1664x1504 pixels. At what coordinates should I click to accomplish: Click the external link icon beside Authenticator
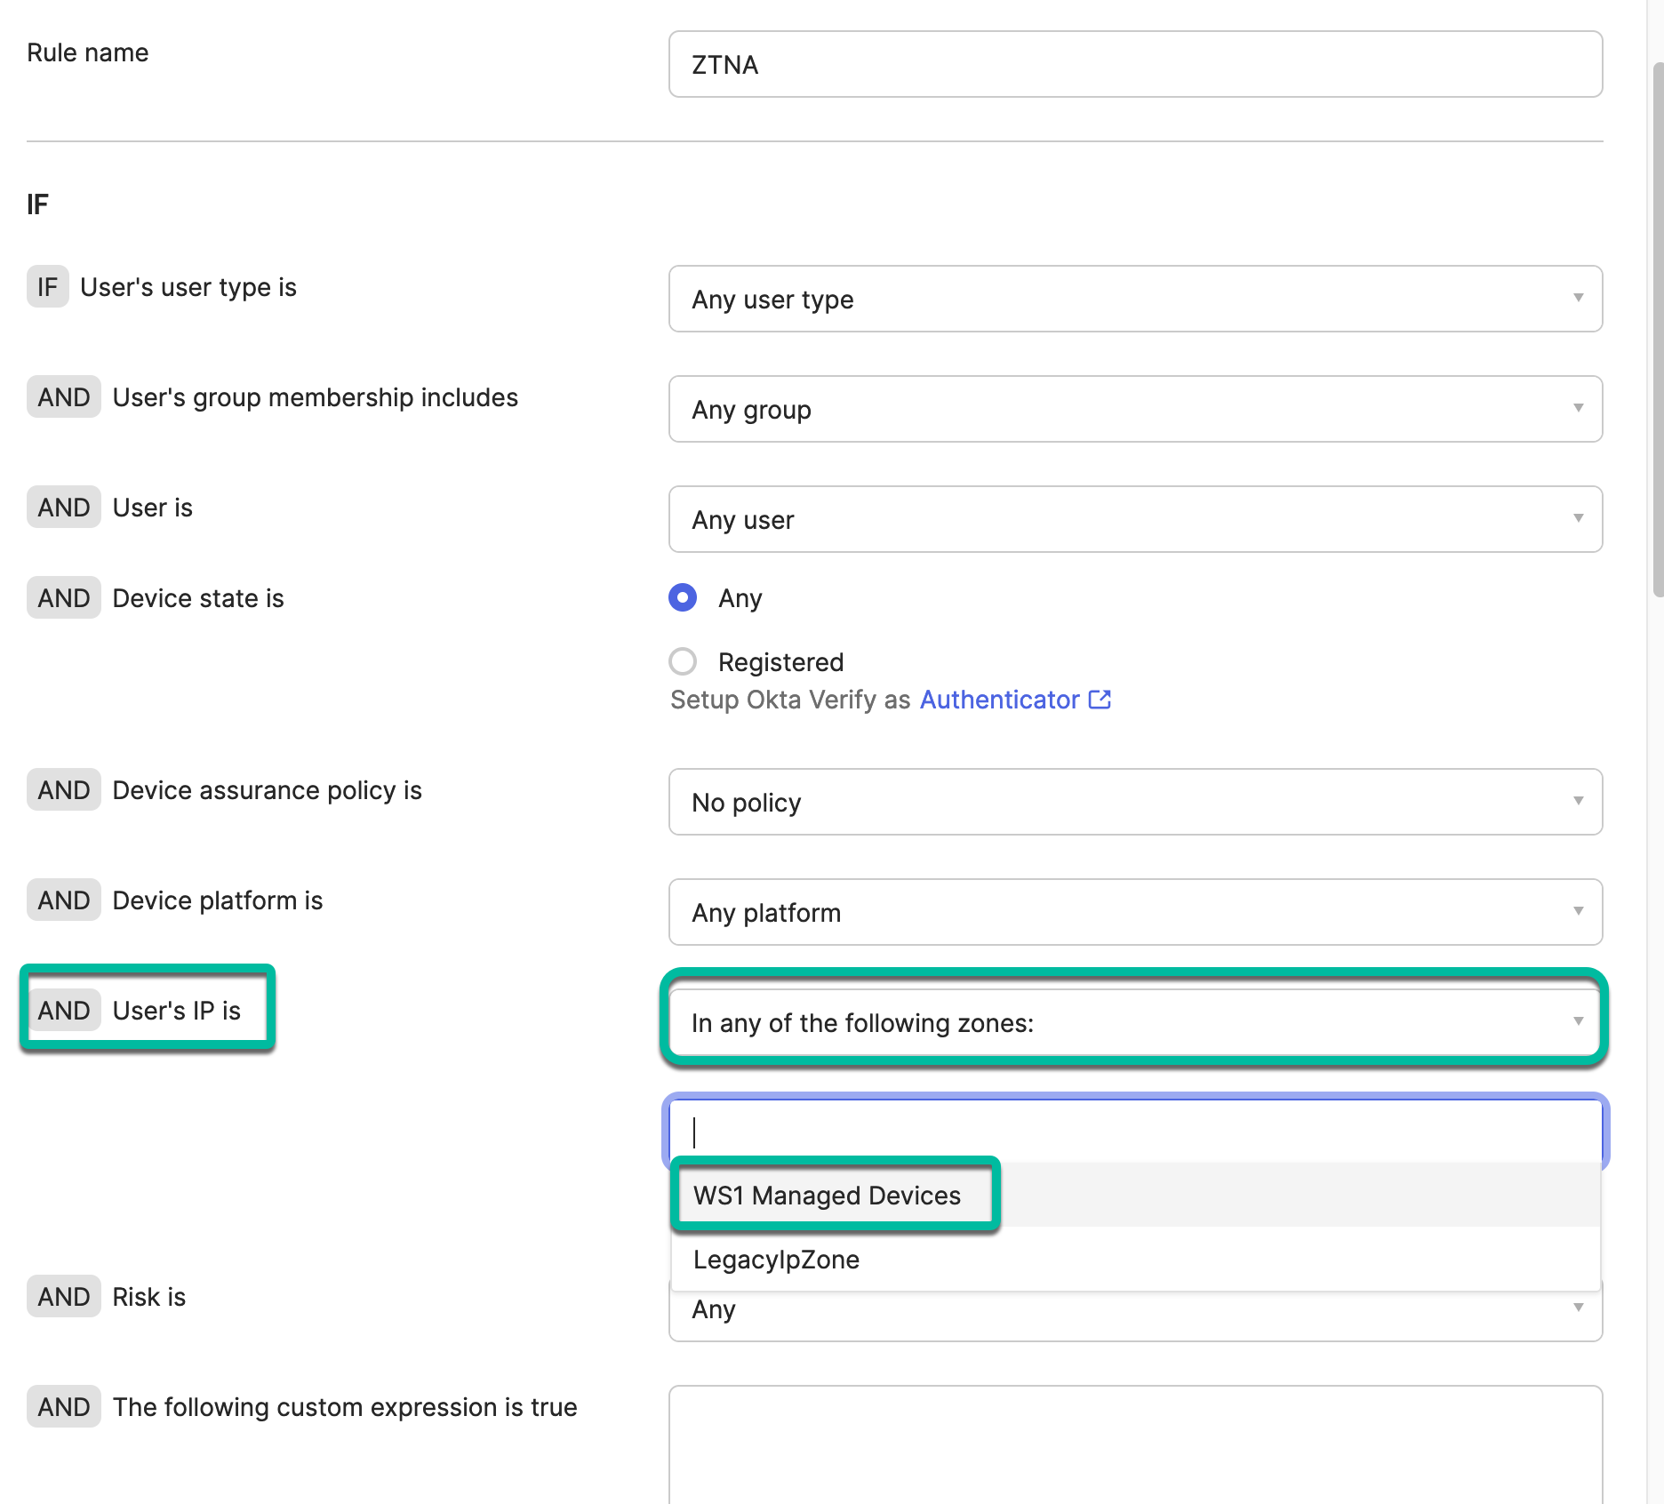point(1100,700)
